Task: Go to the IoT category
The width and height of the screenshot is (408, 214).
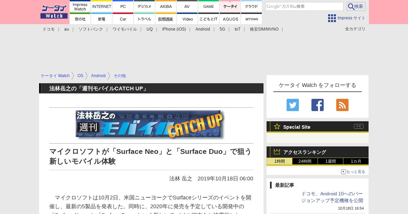Action: [237, 29]
